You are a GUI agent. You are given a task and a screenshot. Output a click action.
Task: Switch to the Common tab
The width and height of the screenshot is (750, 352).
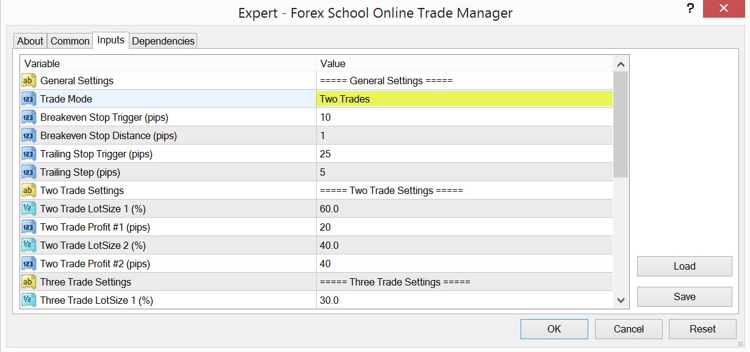click(x=70, y=41)
